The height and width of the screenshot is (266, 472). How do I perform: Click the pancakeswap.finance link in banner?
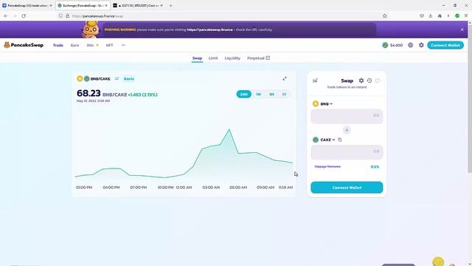(x=209, y=30)
